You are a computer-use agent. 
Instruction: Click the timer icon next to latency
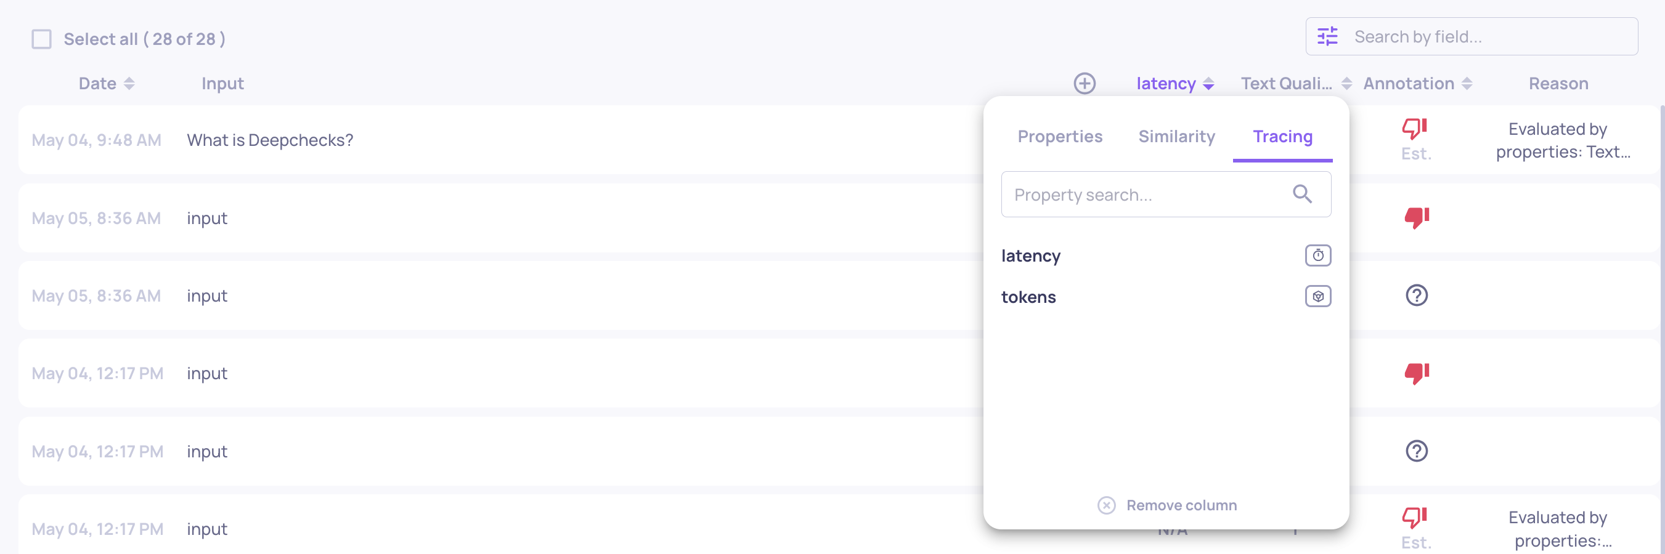[1318, 255]
